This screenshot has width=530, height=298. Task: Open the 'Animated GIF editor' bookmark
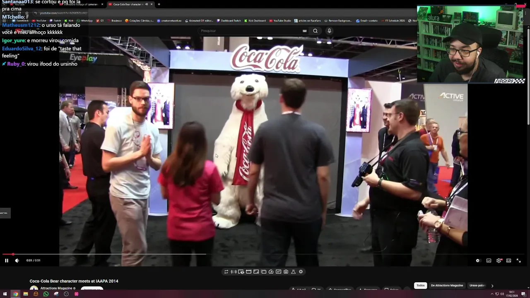click(x=199, y=21)
